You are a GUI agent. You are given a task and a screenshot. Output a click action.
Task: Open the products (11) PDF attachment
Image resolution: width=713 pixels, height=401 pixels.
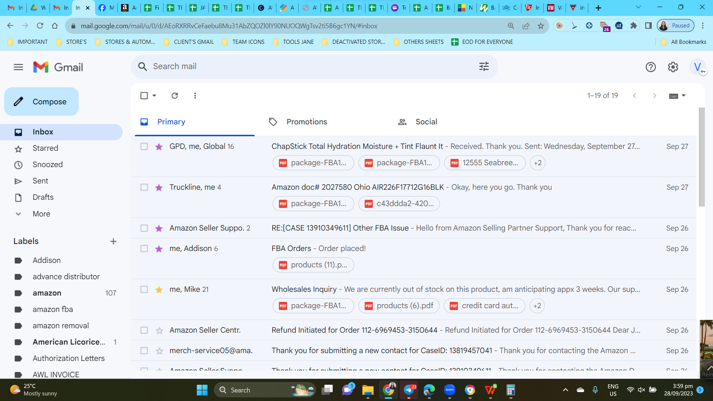click(x=313, y=265)
